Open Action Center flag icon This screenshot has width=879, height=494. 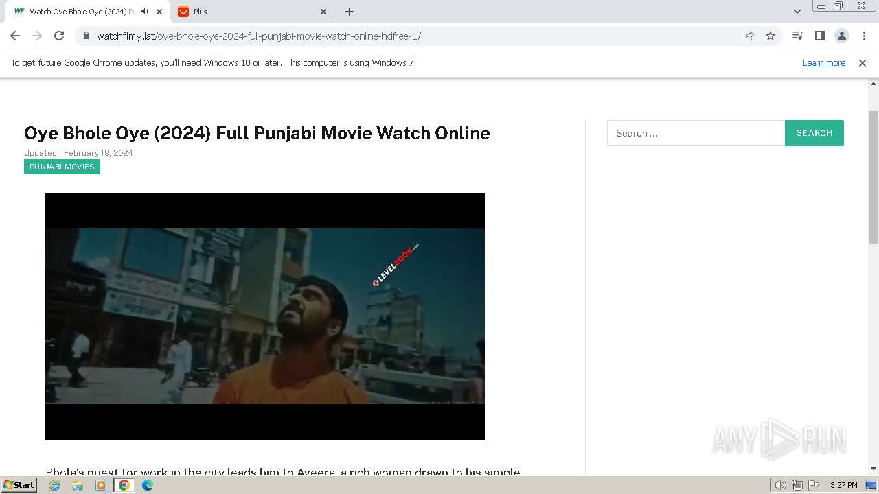[813, 485]
